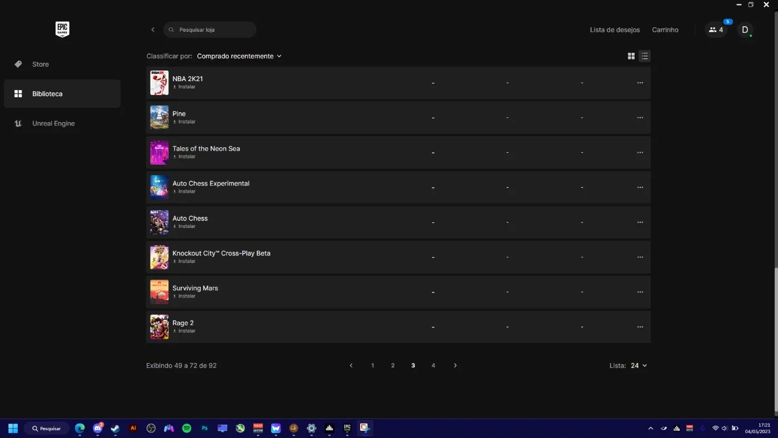Go to next page with pagination arrow
Image resolution: width=778 pixels, height=438 pixels.
click(455, 366)
